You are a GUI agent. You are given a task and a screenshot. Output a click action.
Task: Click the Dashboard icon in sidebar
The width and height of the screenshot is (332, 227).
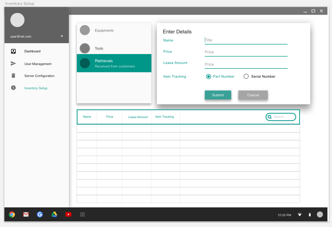click(x=13, y=51)
